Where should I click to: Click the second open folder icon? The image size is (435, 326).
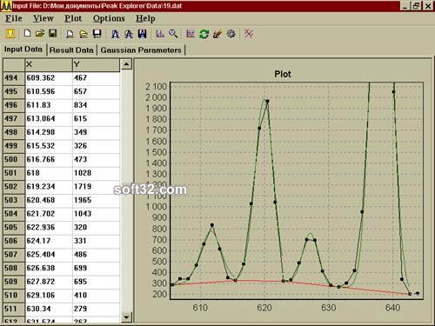coord(84,34)
